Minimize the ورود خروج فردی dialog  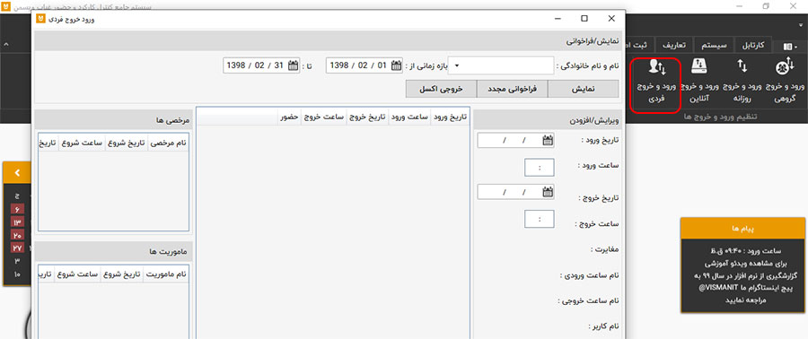pyautogui.click(x=558, y=19)
